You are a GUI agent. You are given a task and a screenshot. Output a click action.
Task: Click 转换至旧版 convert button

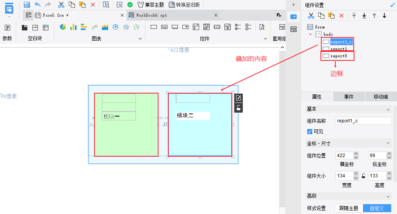(184, 5)
